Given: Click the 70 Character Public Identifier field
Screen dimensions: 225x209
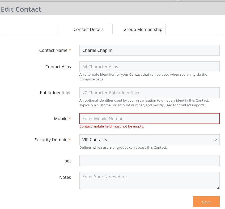Looking at the screenshot, I should (149, 93).
